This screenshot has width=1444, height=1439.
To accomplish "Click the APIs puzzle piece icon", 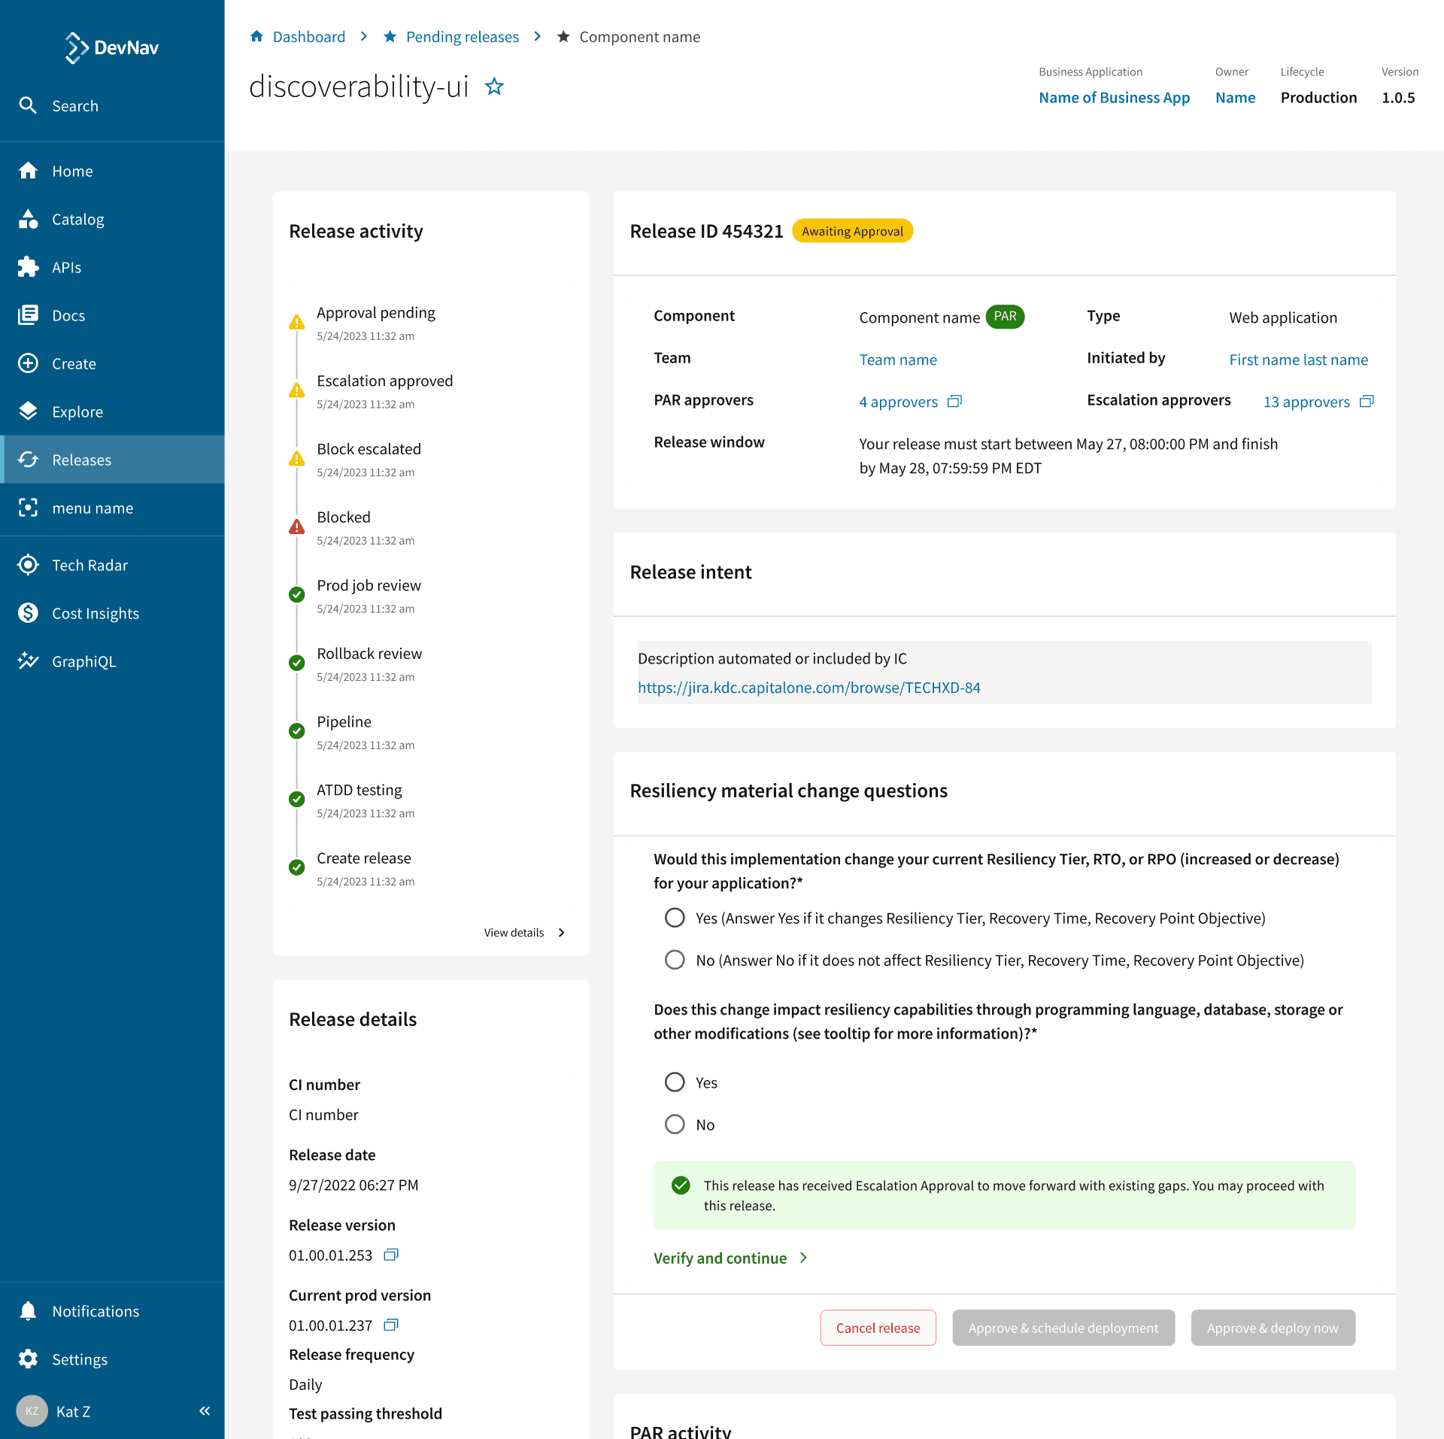I will (28, 267).
